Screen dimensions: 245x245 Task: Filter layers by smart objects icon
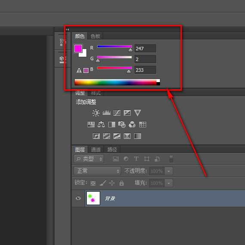click(157, 159)
